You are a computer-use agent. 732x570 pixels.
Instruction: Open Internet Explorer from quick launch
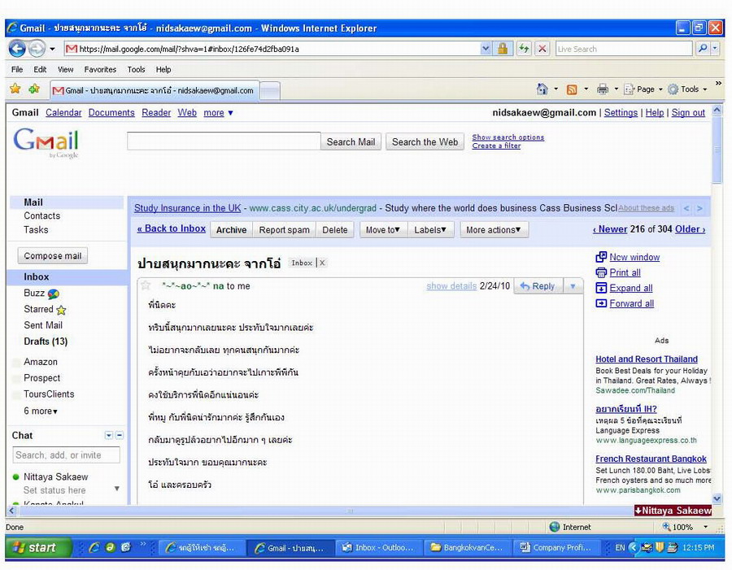point(94,547)
